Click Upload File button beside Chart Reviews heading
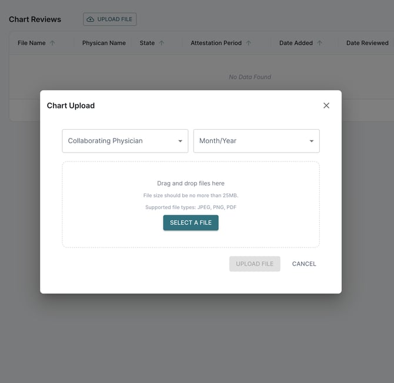The width and height of the screenshot is (394, 383). point(110,19)
